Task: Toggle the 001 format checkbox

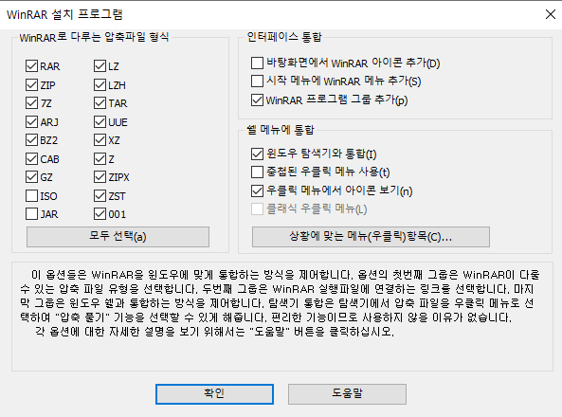Action: coord(100,214)
